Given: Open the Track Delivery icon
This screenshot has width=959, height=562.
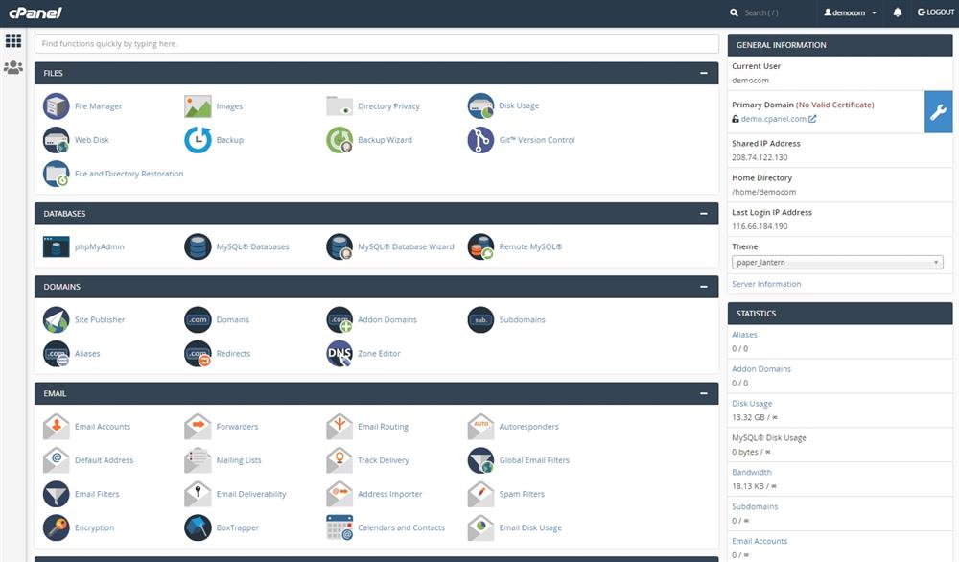Looking at the screenshot, I should 339,460.
